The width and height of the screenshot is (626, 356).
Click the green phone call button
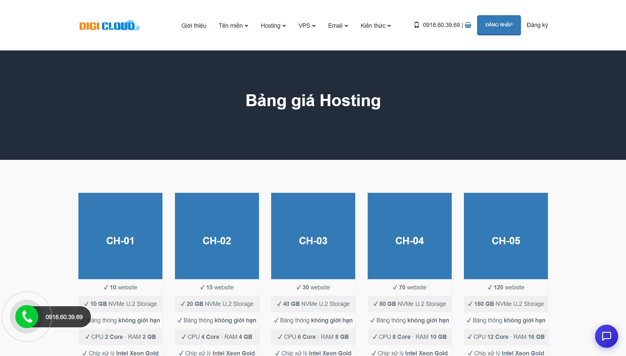pos(27,316)
